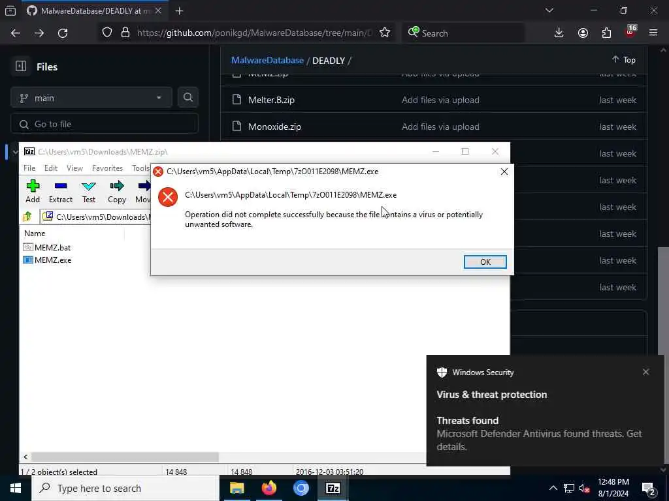
Task: Switch to the MalwareDatabase/DEADLY tab
Action: [x=95, y=10]
